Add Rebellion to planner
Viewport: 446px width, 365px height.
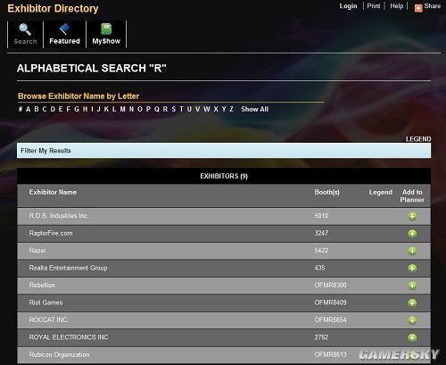coord(412,286)
